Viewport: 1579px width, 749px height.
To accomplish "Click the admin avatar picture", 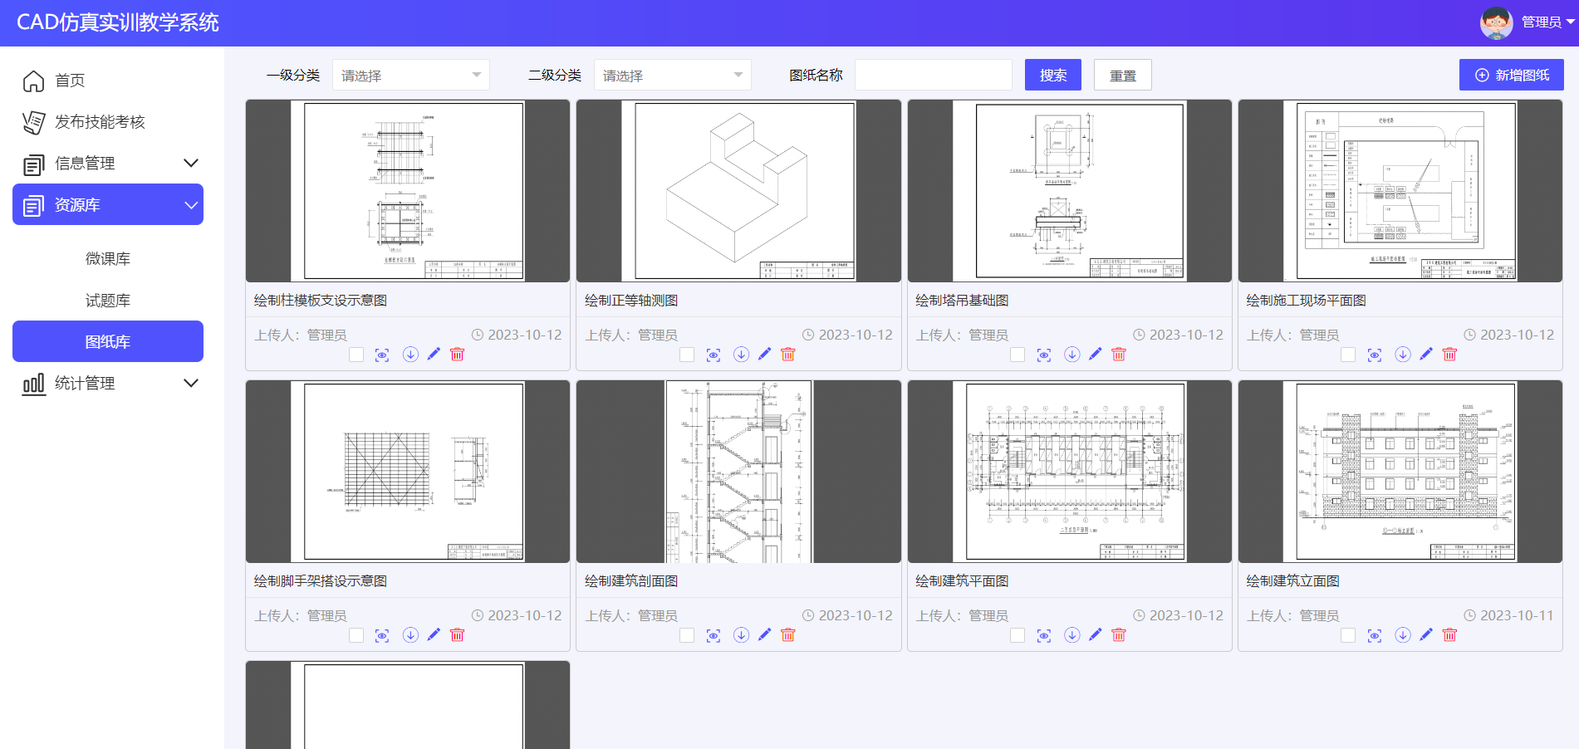I will [x=1496, y=22].
